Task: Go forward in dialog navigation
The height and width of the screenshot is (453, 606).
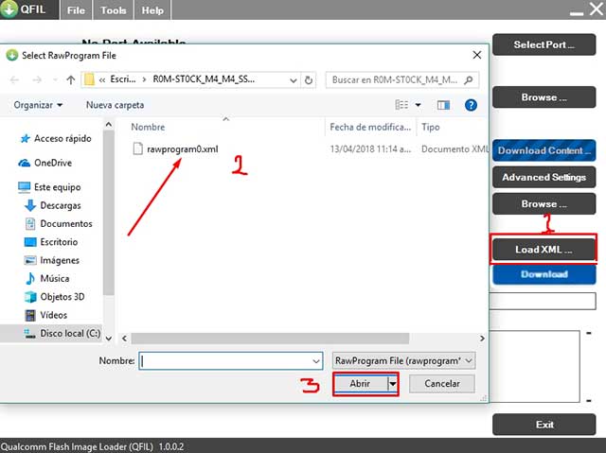Action: (x=37, y=79)
